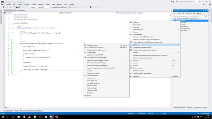Click the red recorder taskbar icon
Screen dimensions: 212x119
point(57,117)
